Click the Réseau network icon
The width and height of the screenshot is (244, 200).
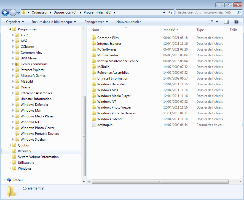(9, 180)
